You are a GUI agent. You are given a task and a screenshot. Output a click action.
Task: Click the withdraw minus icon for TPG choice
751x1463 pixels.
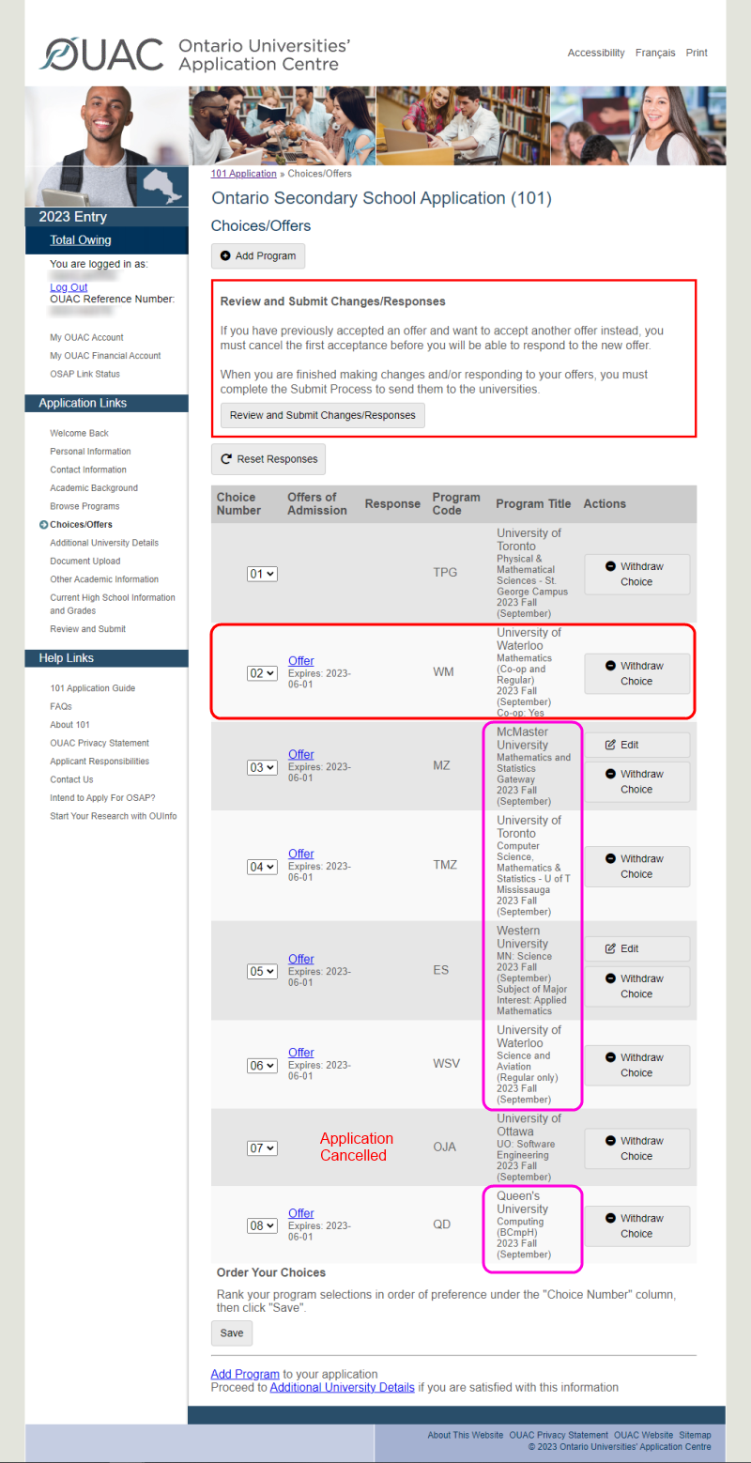pyautogui.click(x=610, y=566)
